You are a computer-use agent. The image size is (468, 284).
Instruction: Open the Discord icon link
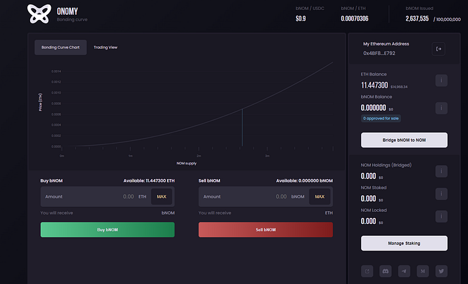click(386, 271)
